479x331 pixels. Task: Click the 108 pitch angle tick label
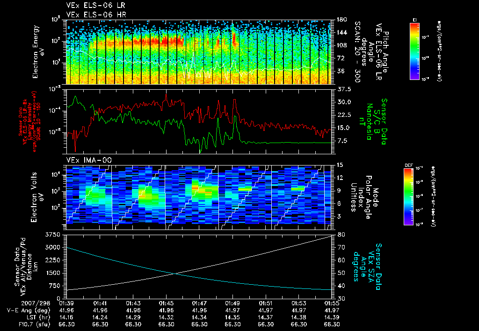tap(342, 45)
